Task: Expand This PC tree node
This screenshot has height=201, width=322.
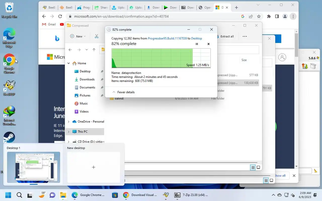Action: coord(68,132)
